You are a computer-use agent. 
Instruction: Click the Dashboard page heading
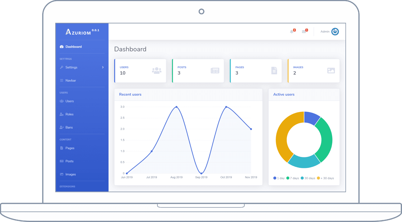(130, 49)
